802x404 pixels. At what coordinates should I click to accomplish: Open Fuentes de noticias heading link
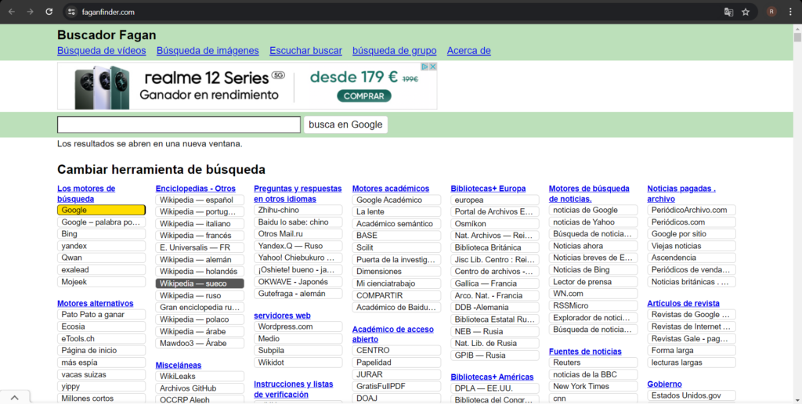point(585,352)
